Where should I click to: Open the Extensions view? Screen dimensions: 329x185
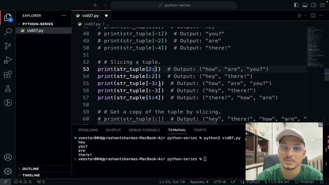pyautogui.click(x=8, y=74)
